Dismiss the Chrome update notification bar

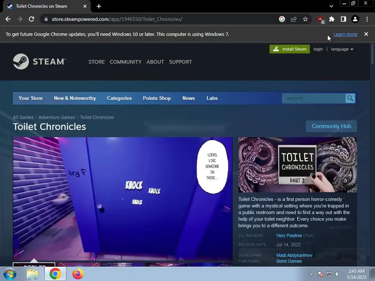click(x=366, y=34)
